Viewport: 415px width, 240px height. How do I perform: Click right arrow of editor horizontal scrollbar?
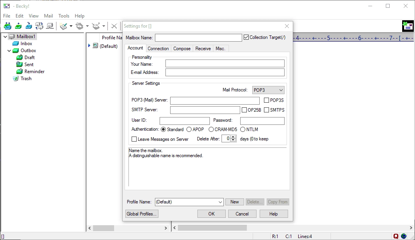[x=411, y=228]
